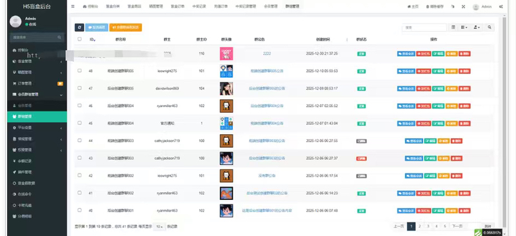
Task: Click the 下一页 next page button
Action: (457, 226)
